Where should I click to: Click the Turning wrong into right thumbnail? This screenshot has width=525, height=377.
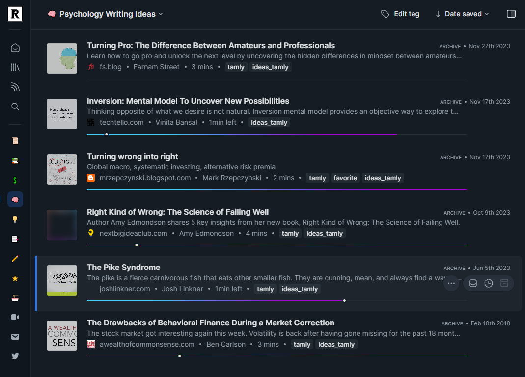tap(62, 169)
